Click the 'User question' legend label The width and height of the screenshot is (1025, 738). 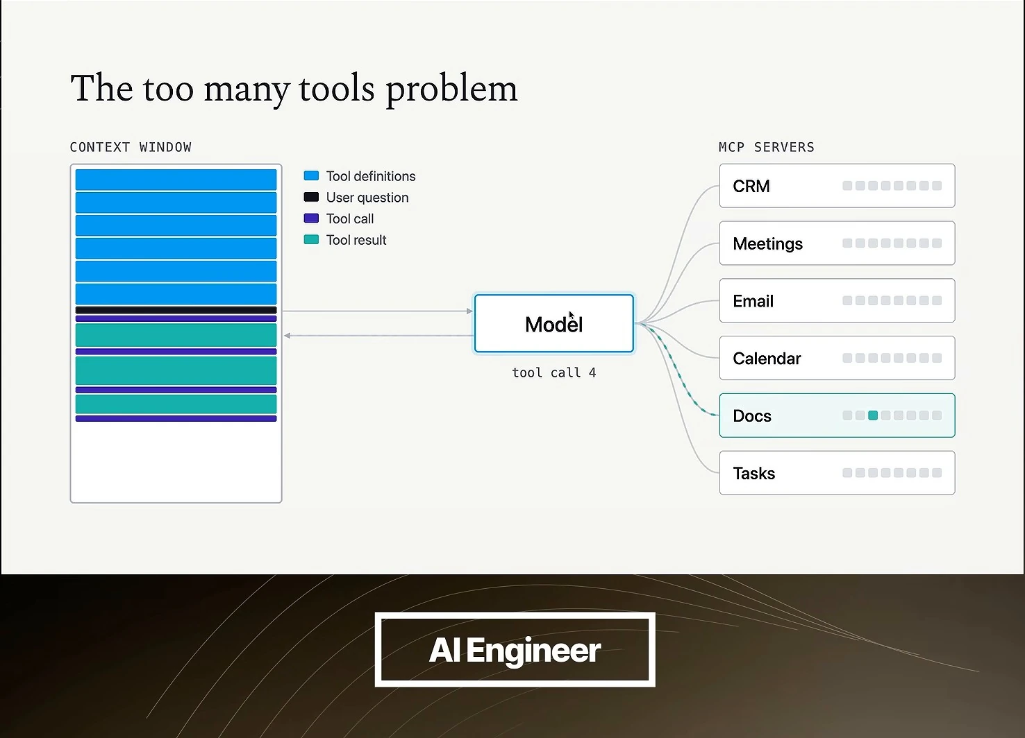pyautogui.click(x=367, y=198)
